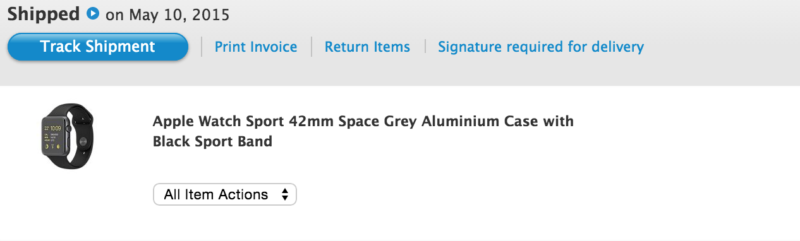Start a return for the items

(367, 47)
